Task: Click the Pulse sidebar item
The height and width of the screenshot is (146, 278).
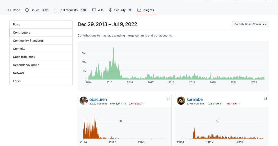Action: pyautogui.click(x=41, y=24)
